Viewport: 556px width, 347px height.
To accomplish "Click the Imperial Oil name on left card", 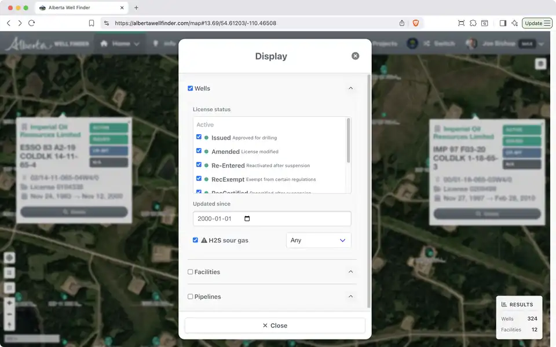I will [x=50, y=131].
